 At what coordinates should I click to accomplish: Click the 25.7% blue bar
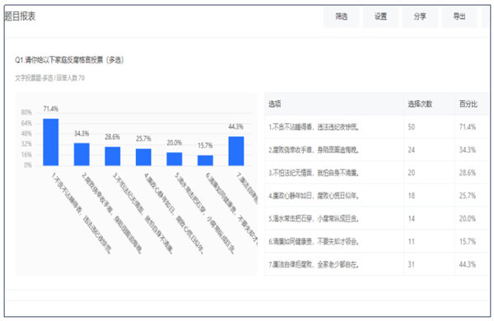click(x=143, y=157)
